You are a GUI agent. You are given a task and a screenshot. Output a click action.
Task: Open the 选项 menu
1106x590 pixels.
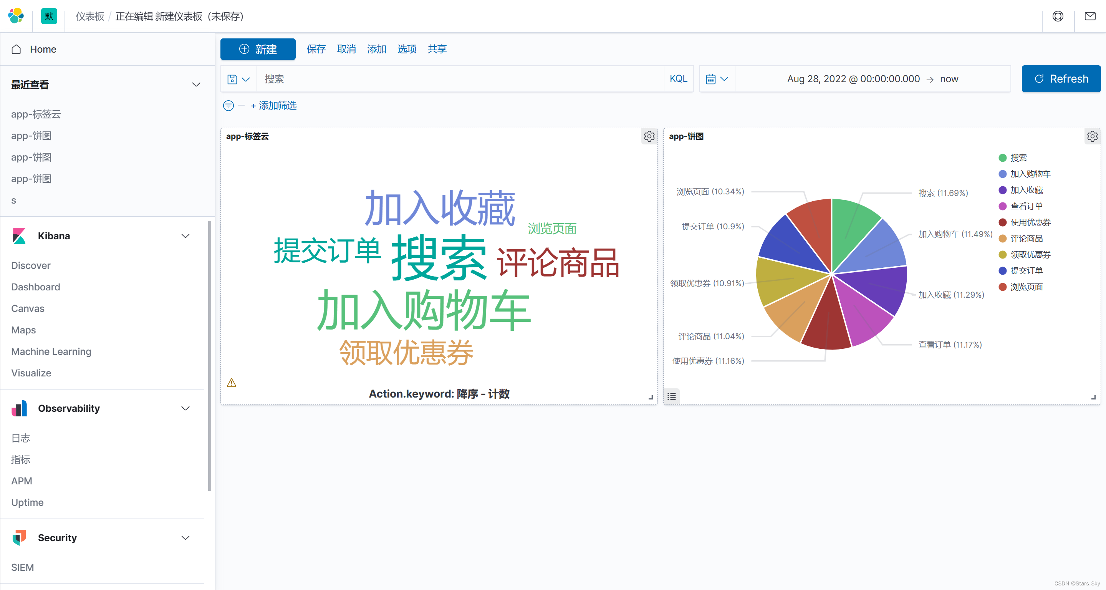click(407, 49)
